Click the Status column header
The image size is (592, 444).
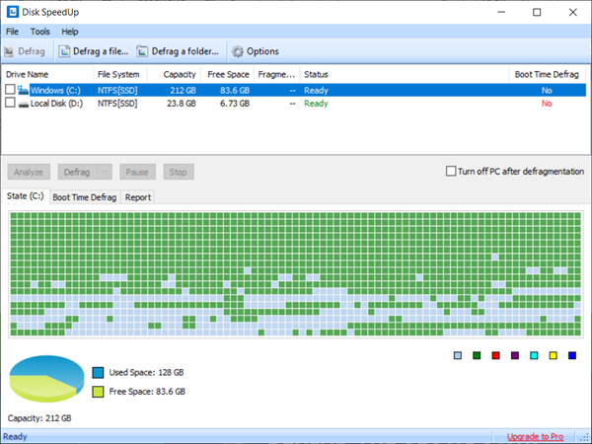tap(405, 74)
